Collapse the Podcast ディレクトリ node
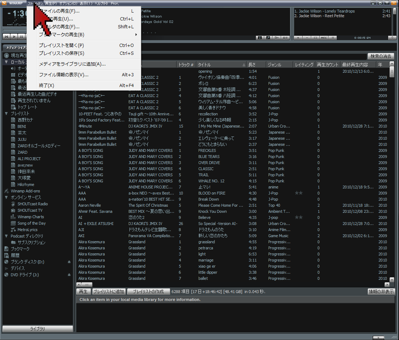This screenshot has height=340, width=399. 6,236
